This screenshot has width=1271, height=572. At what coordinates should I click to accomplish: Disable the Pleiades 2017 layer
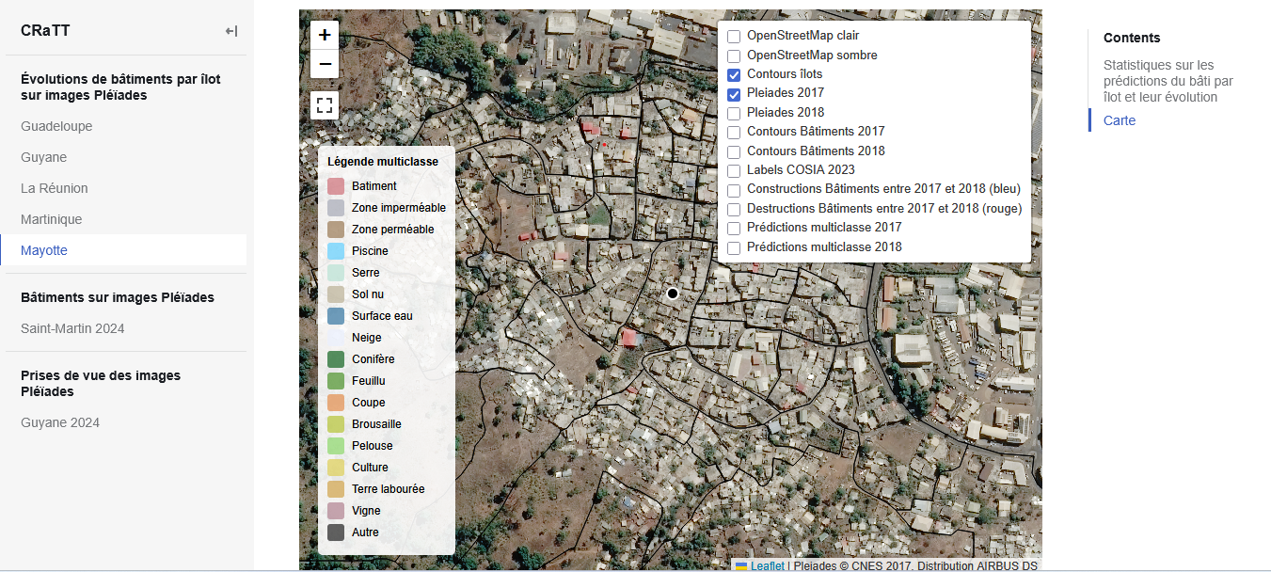pyautogui.click(x=734, y=93)
